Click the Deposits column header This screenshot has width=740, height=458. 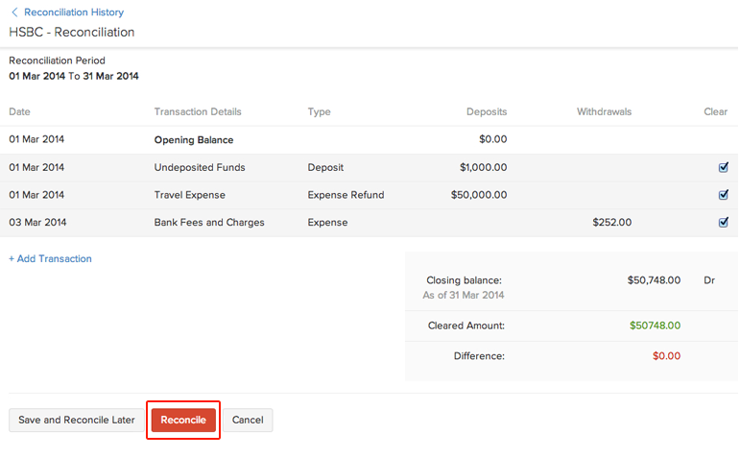click(x=487, y=111)
